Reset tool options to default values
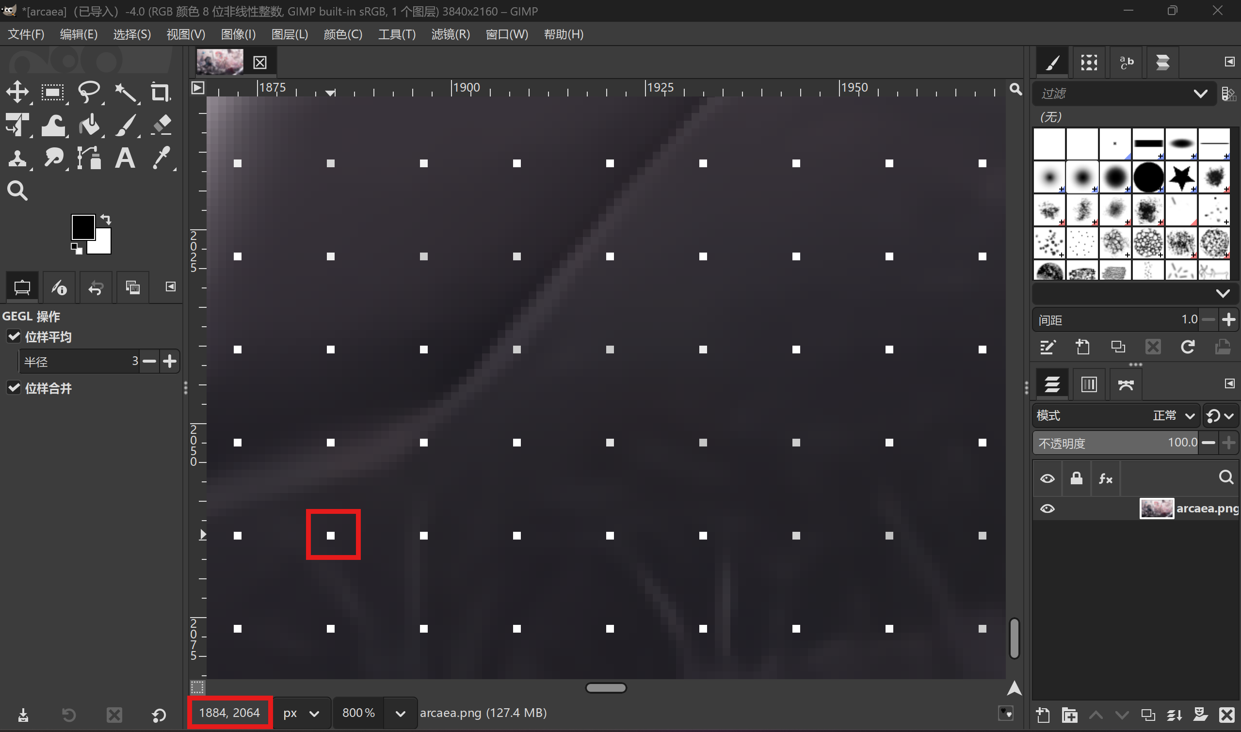Image resolution: width=1241 pixels, height=732 pixels. (x=159, y=715)
